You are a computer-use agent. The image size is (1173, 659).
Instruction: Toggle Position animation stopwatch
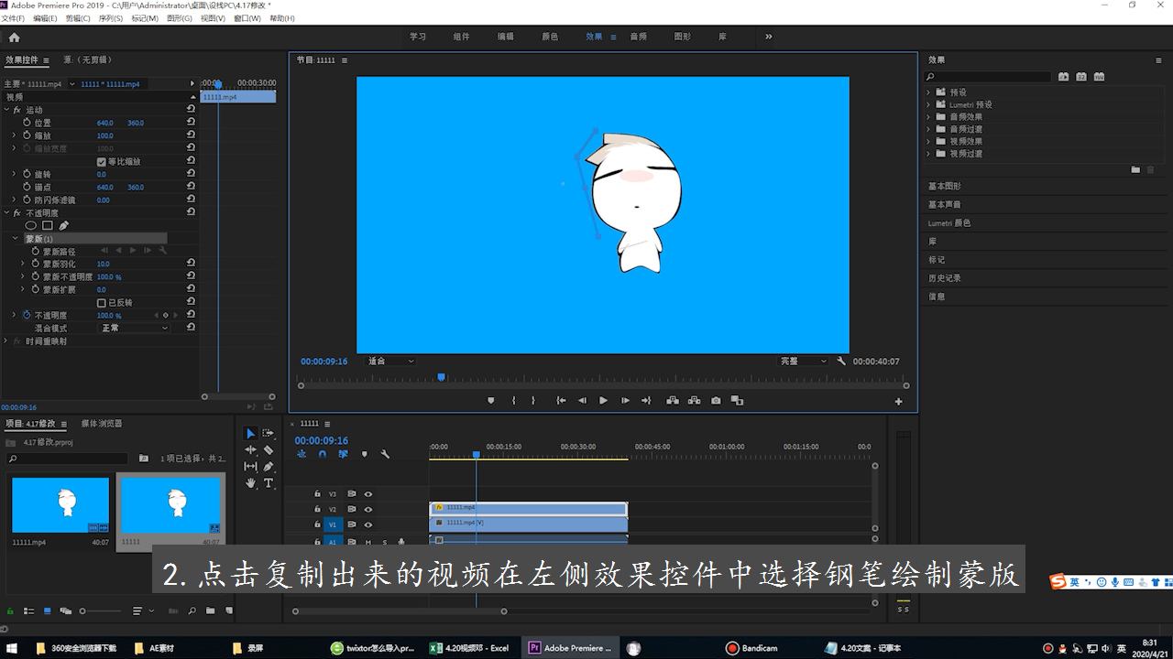27,123
